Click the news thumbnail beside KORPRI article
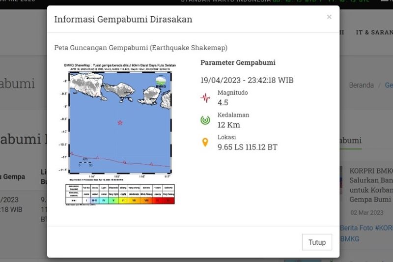 coord(341,180)
